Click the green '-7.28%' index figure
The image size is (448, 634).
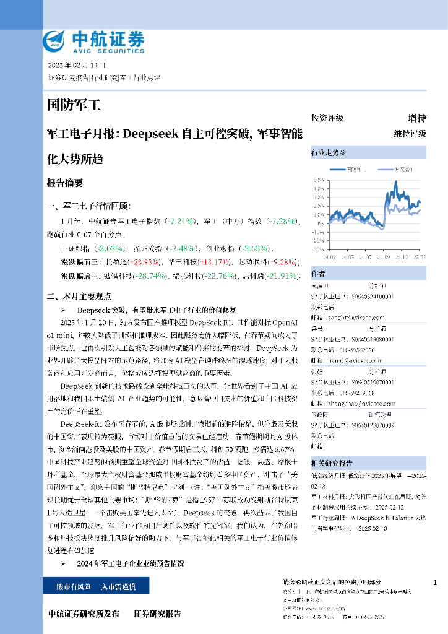coord(283,221)
